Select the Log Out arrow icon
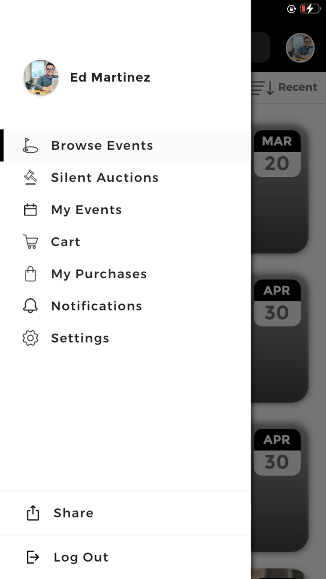Screen dimensions: 326x579 click(32, 557)
